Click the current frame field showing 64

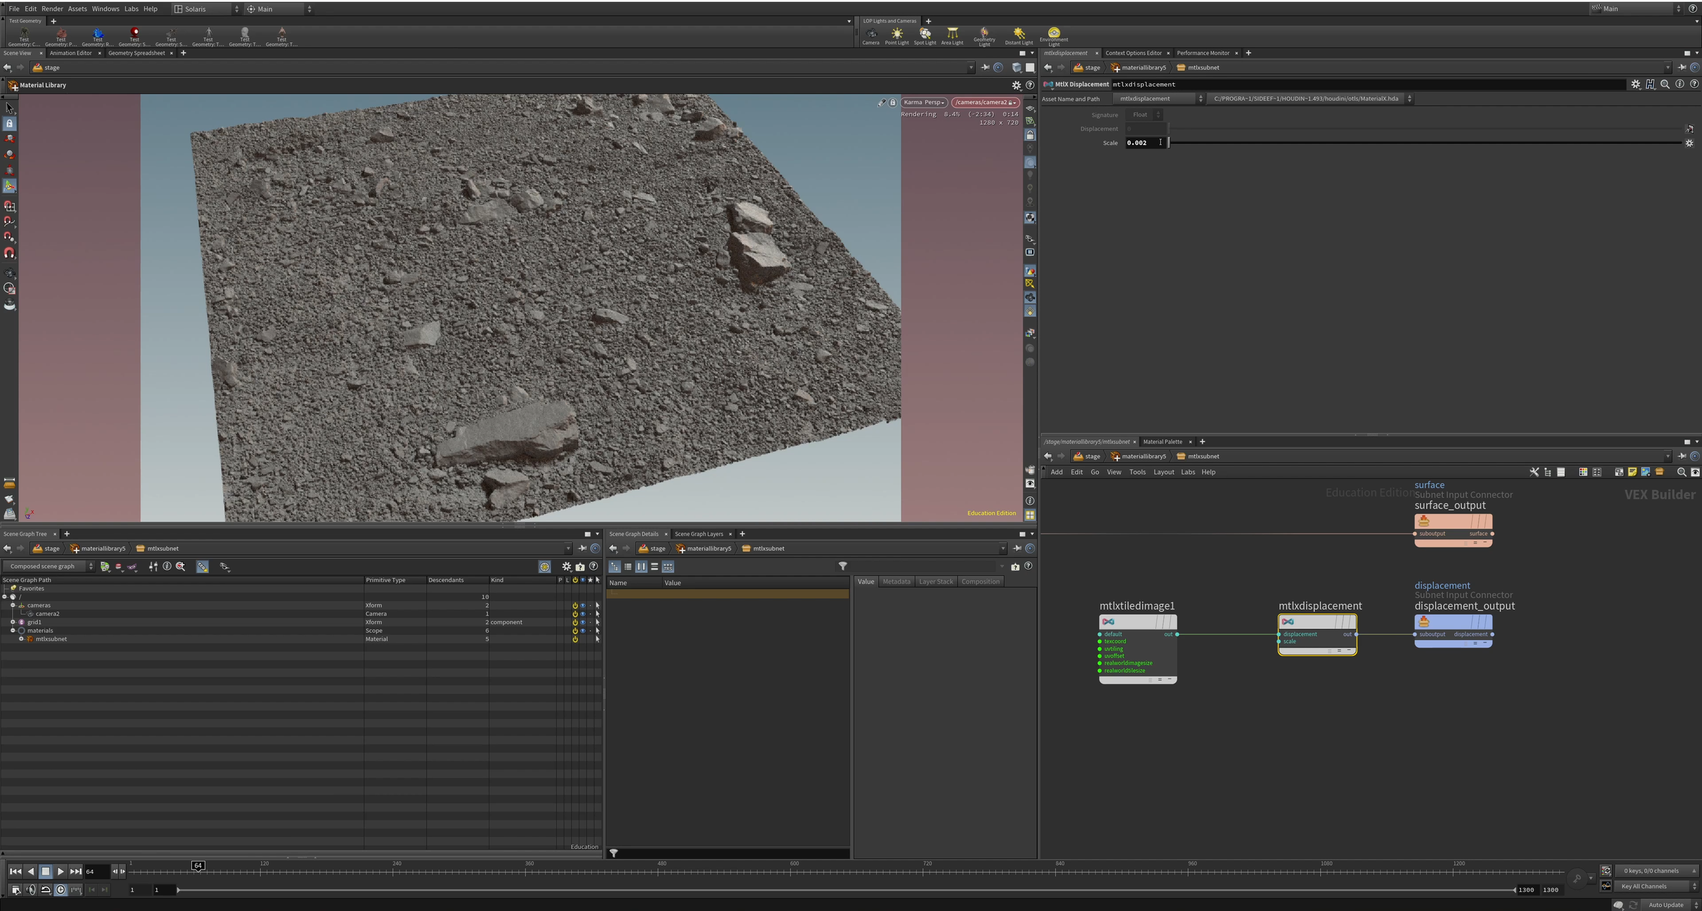97,872
